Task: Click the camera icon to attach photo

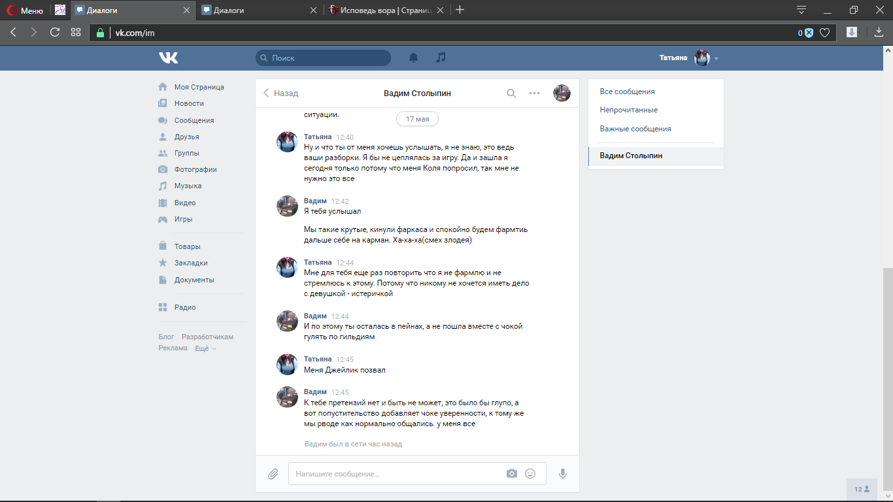Action: [x=512, y=474]
